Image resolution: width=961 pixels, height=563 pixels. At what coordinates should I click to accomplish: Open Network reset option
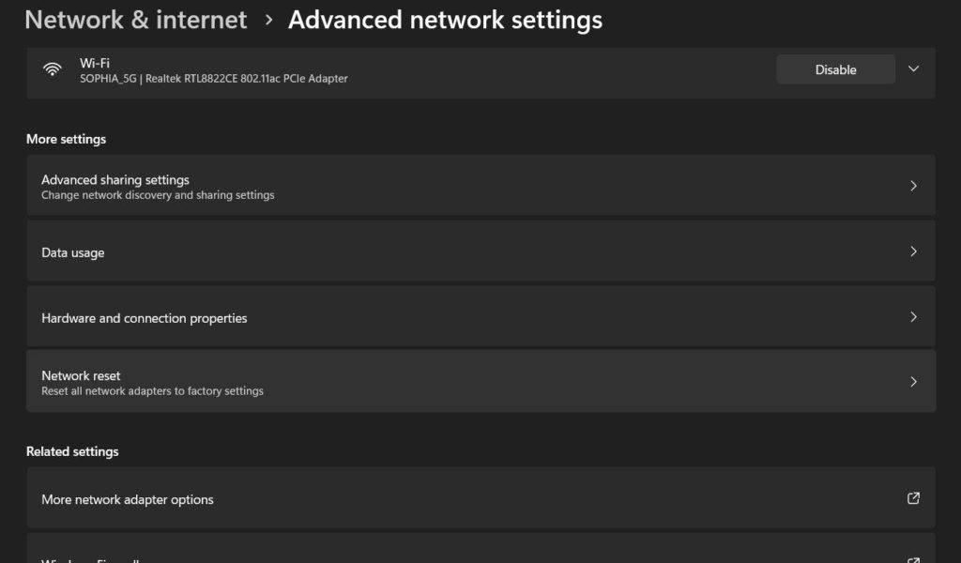481,381
